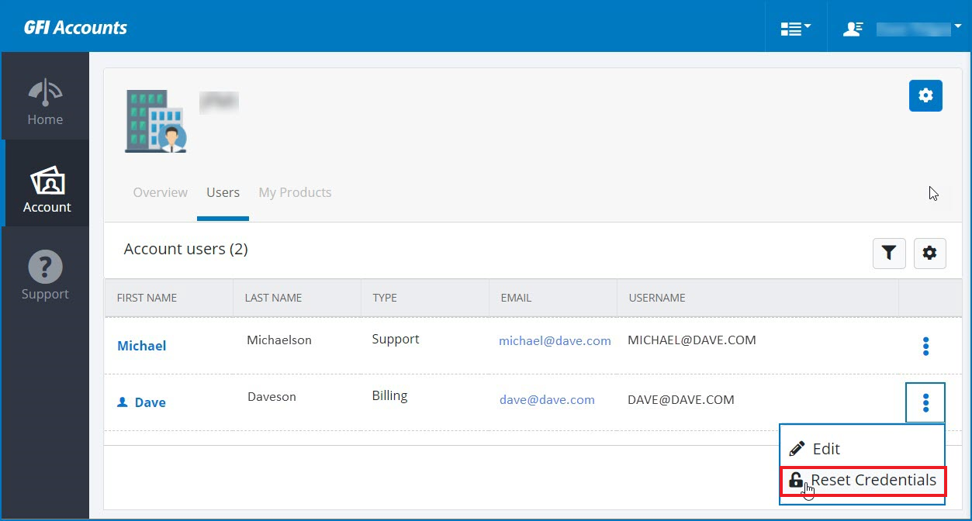Open the filter for account users
Image resolution: width=972 pixels, height=521 pixels.
(889, 253)
